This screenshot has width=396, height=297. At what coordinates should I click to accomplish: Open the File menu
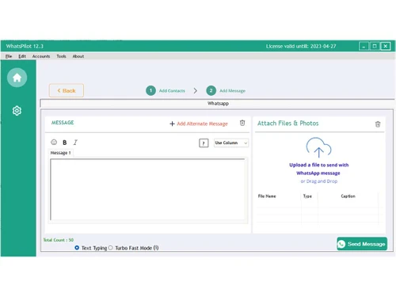pyautogui.click(x=9, y=56)
